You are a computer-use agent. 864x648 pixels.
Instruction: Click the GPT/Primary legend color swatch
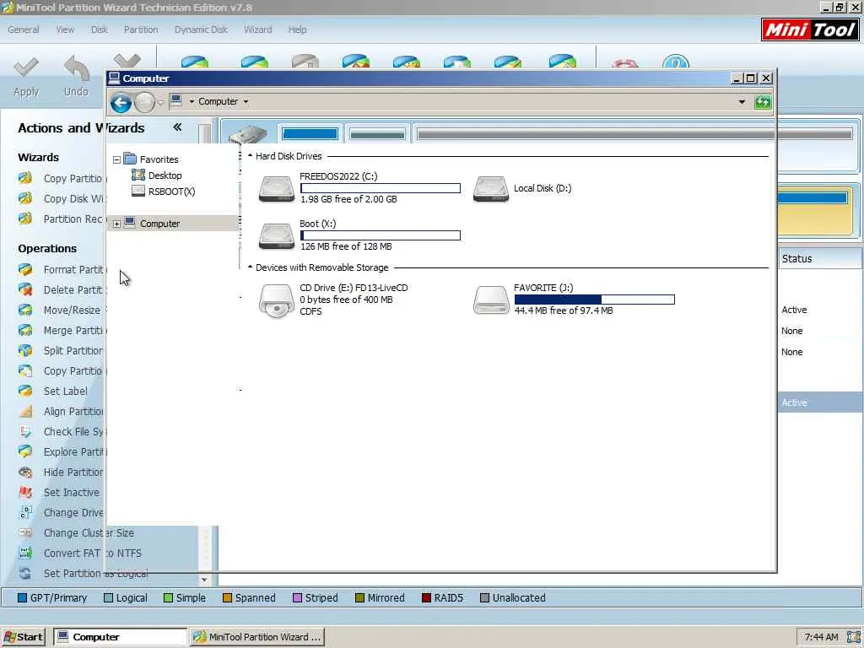pyautogui.click(x=22, y=598)
